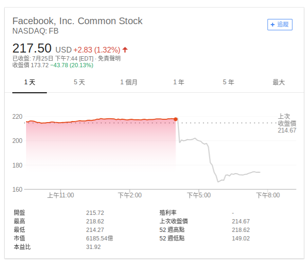Click the 下午5:00 time axis label
The height and width of the screenshot is (266, 307).
tap(199, 195)
